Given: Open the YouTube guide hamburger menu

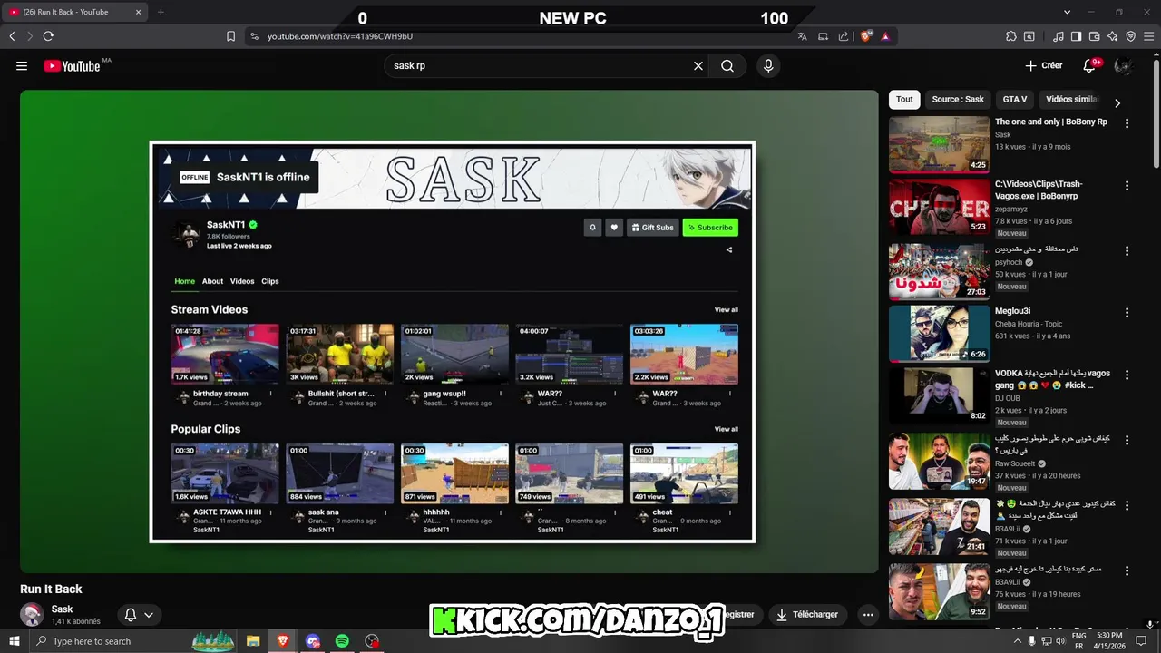Looking at the screenshot, I should (22, 65).
